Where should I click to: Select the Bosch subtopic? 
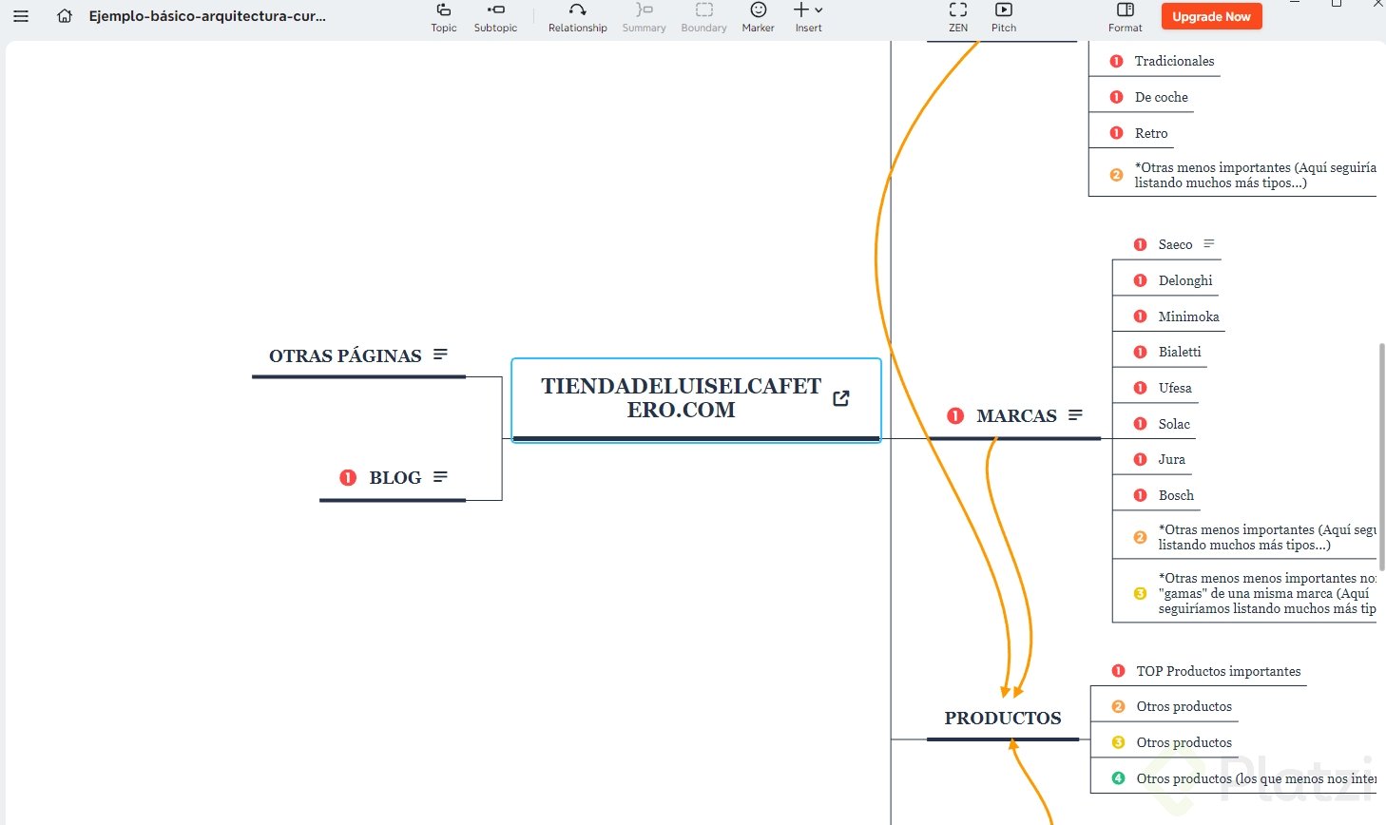pos(1176,495)
